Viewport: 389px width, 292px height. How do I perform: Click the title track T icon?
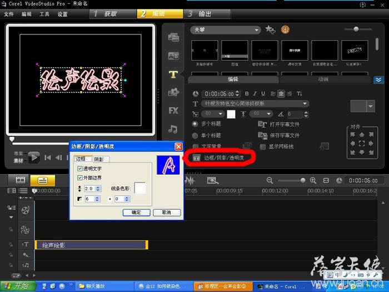coord(26,245)
